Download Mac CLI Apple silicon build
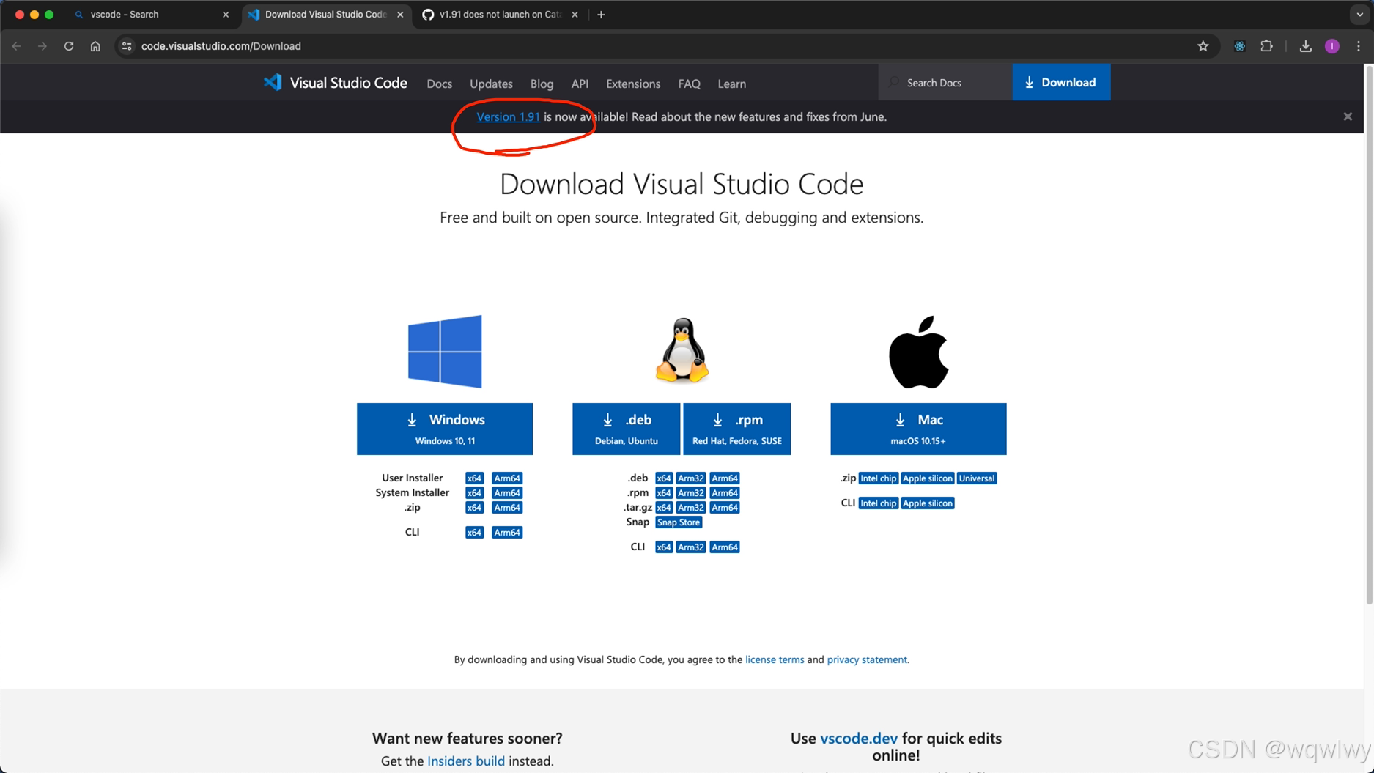Image resolution: width=1374 pixels, height=773 pixels. click(x=927, y=503)
